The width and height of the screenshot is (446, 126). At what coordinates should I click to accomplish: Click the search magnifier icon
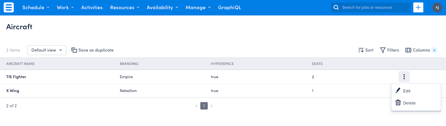coord(336,7)
